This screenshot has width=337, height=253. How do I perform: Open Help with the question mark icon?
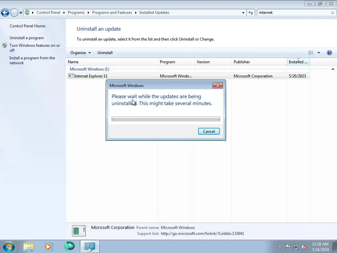[x=329, y=53]
